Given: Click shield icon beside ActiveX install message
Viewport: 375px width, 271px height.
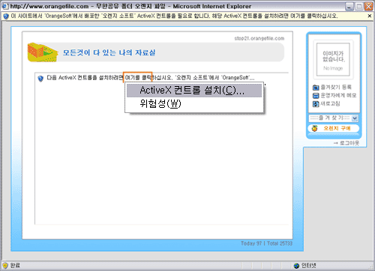Looking at the screenshot, I should [40, 79].
